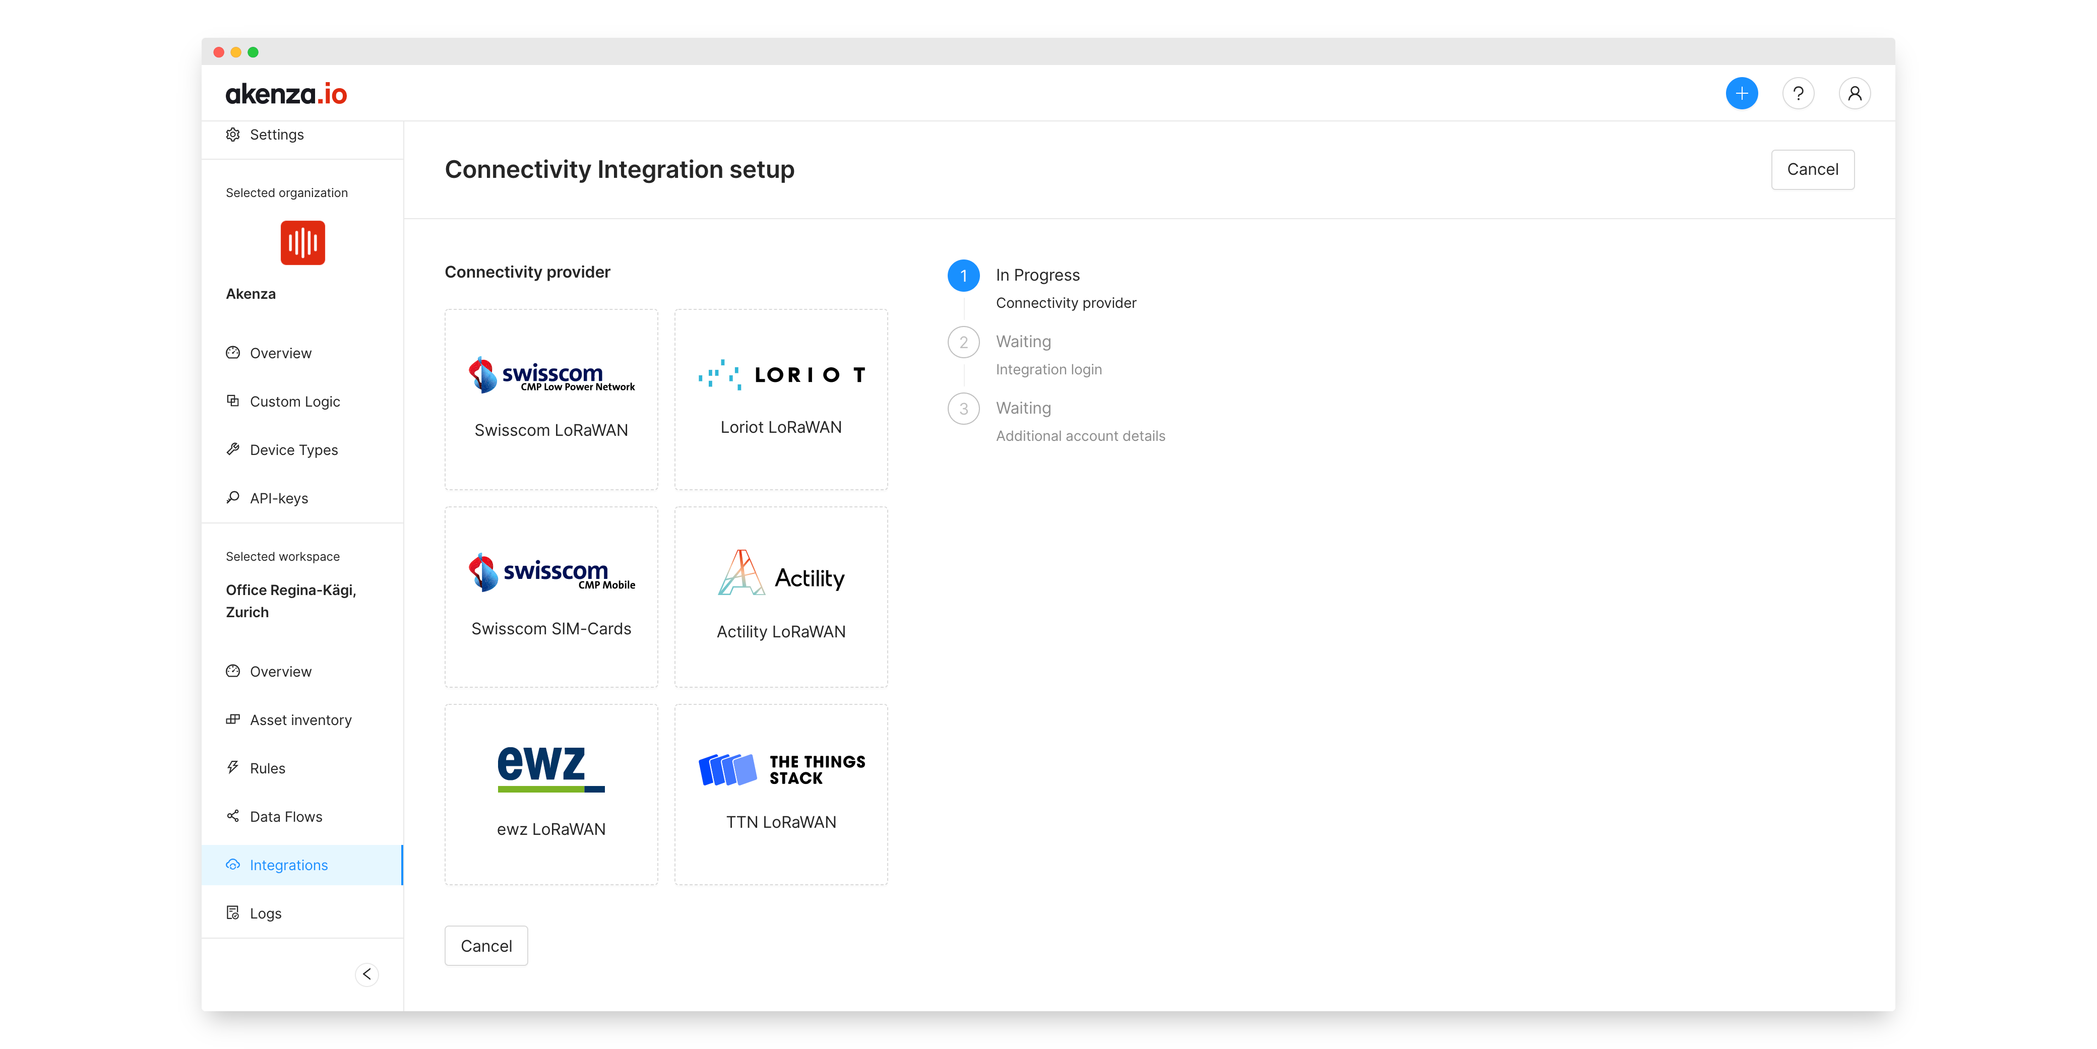This screenshot has height=1049, width=2097.
Task: Click the Akenza organization logo
Action: click(x=303, y=242)
